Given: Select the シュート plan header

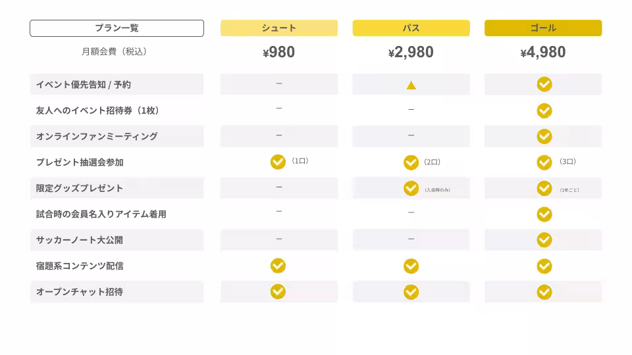Looking at the screenshot, I should pyautogui.click(x=279, y=28).
